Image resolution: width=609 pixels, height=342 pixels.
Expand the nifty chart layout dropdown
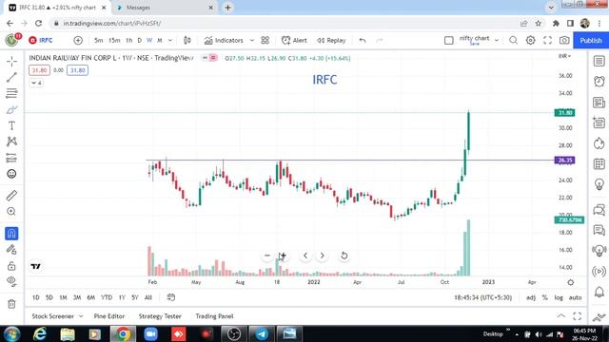tap(497, 40)
